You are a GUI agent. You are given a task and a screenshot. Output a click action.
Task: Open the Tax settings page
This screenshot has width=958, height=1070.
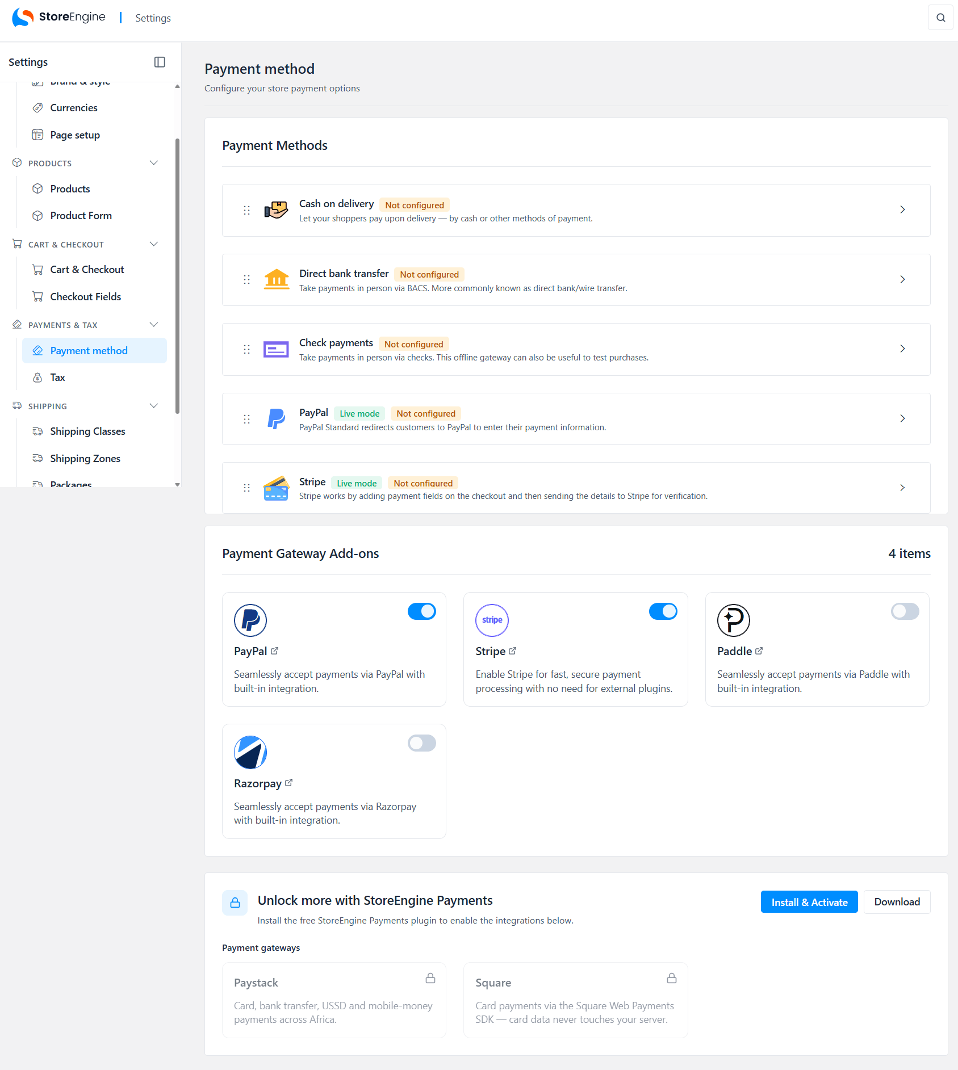click(x=94, y=377)
